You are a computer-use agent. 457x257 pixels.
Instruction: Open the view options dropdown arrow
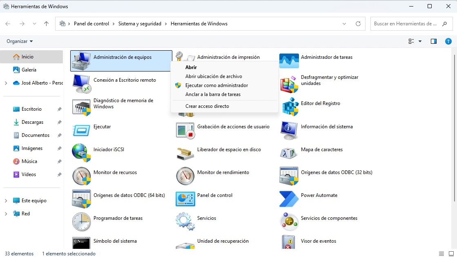420,41
